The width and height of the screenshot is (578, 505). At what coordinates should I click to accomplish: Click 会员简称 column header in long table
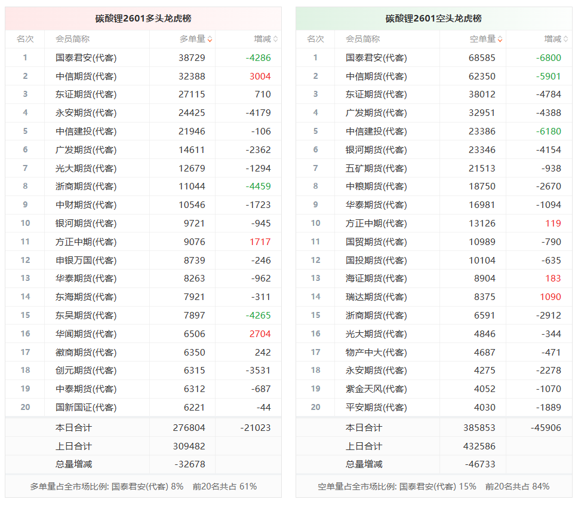(x=73, y=39)
